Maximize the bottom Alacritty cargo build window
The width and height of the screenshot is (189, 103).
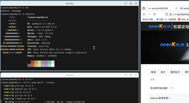coord(131,75)
